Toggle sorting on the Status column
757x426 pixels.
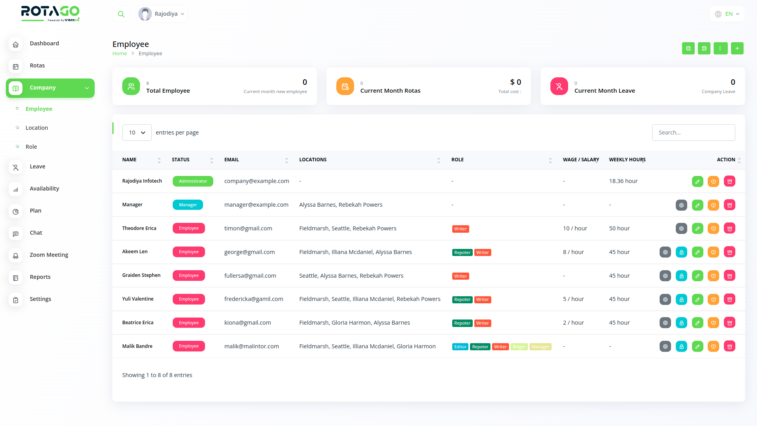tap(211, 160)
